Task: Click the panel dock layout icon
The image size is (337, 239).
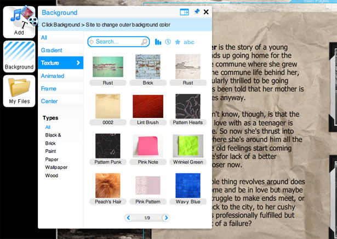Action: [184, 12]
